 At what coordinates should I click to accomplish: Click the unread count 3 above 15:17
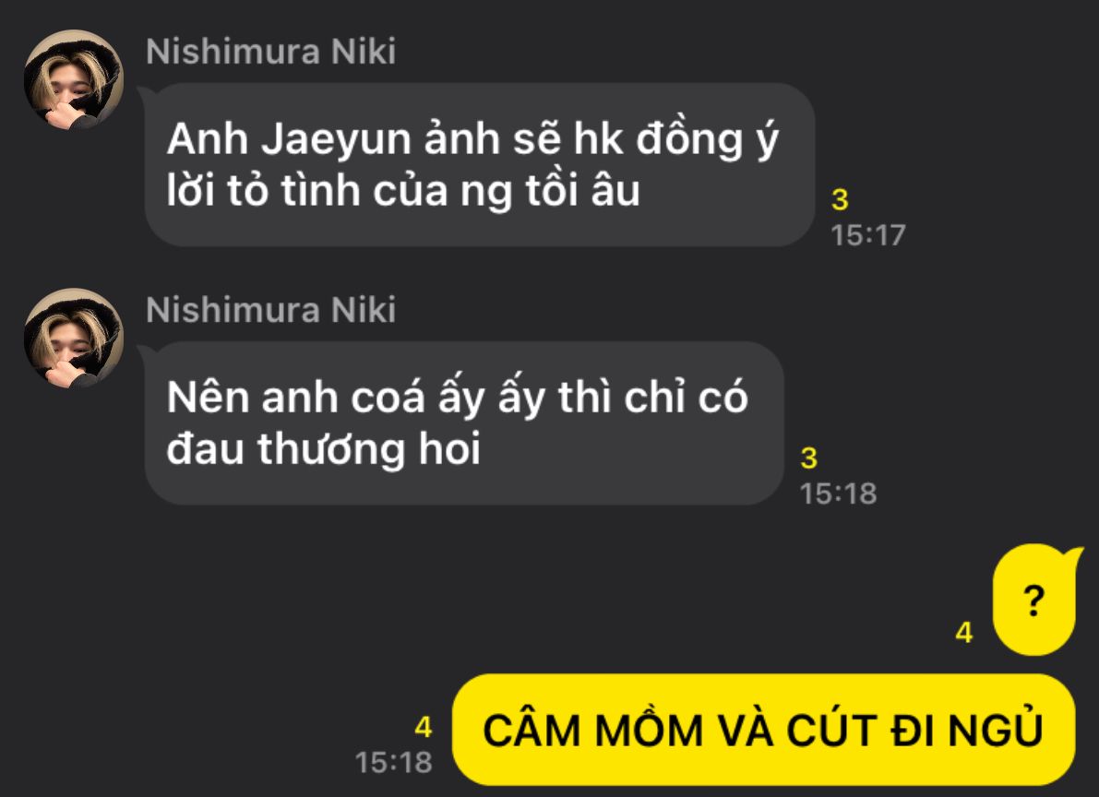point(840,200)
